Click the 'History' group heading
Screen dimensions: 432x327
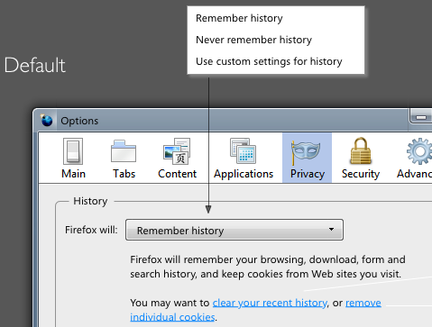90,201
